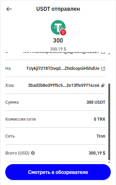Open recipient address TUykji72 in explorer icon
The width and height of the screenshot is (116, 185).
[103, 69]
